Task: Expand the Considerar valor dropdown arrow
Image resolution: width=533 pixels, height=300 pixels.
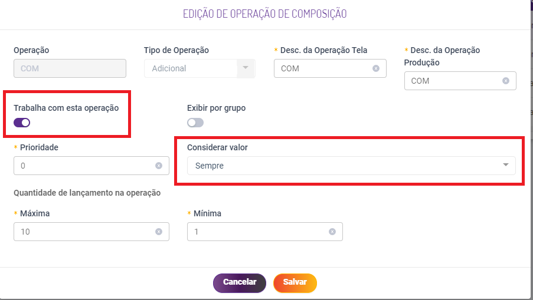Action: point(505,165)
